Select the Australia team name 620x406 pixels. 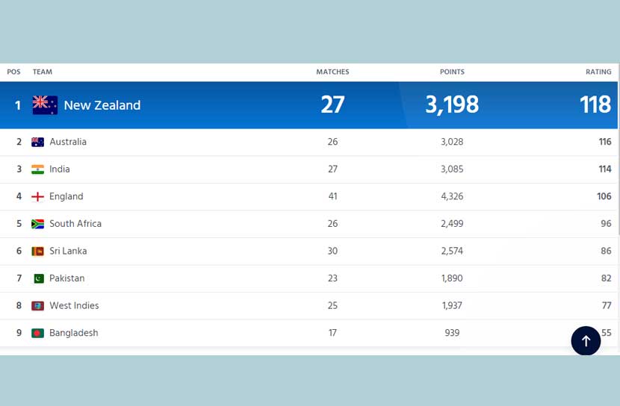pos(68,142)
